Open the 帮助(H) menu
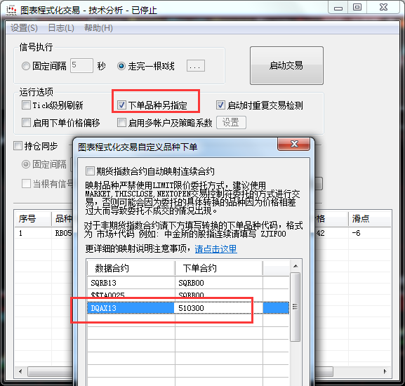The height and width of the screenshot is (386, 405). click(x=98, y=28)
